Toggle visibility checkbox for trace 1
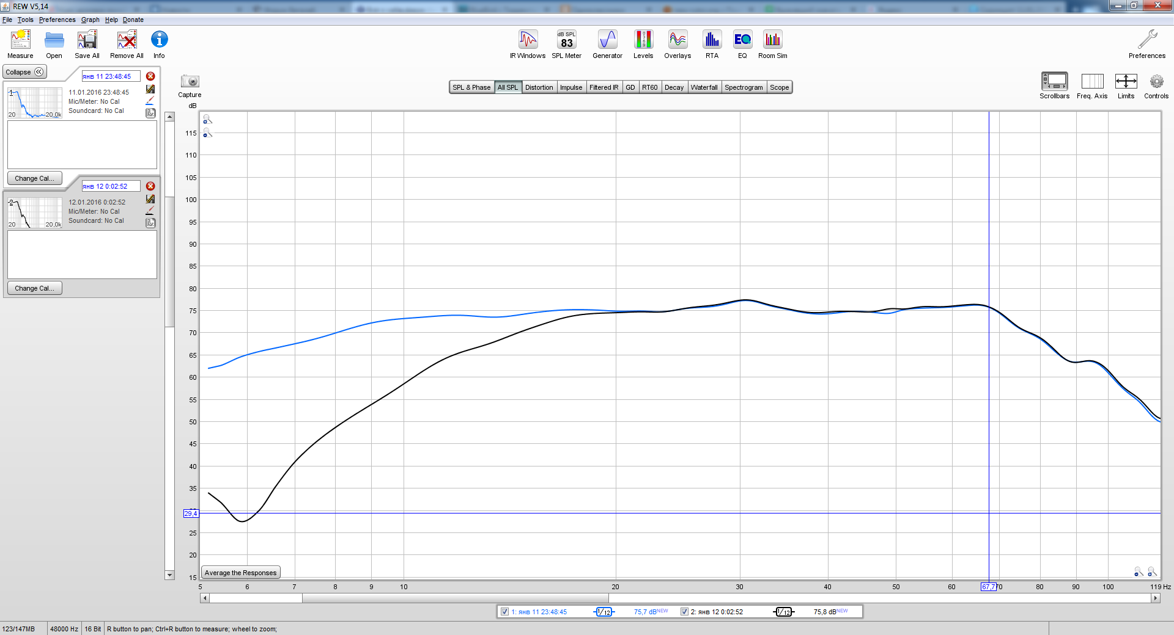 (x=504, y=612)
